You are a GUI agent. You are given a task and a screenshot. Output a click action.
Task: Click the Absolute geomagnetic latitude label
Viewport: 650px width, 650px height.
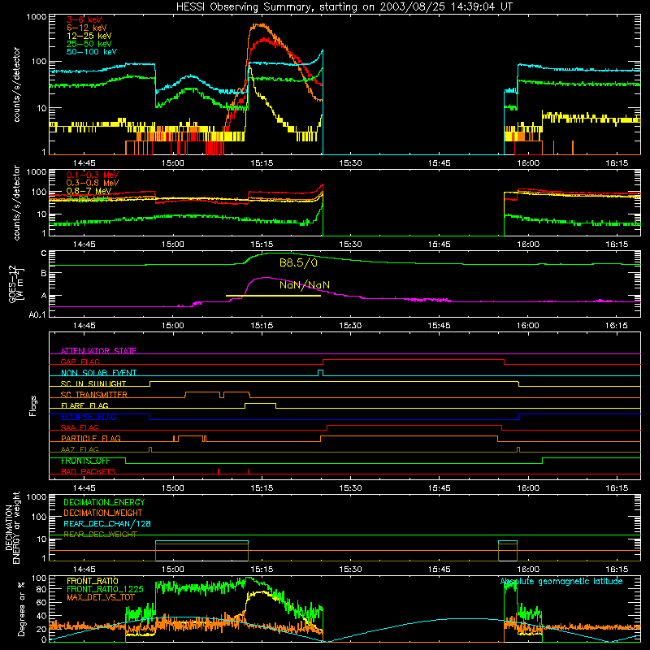click(561, 582)
